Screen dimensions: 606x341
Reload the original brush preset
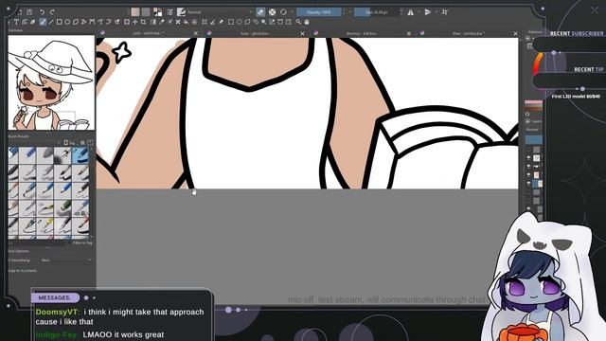pos(283,12)
